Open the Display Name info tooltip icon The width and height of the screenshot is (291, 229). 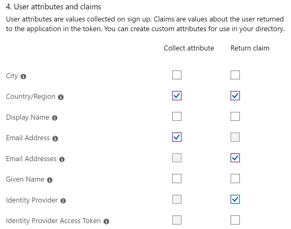(x=55, y=118)
